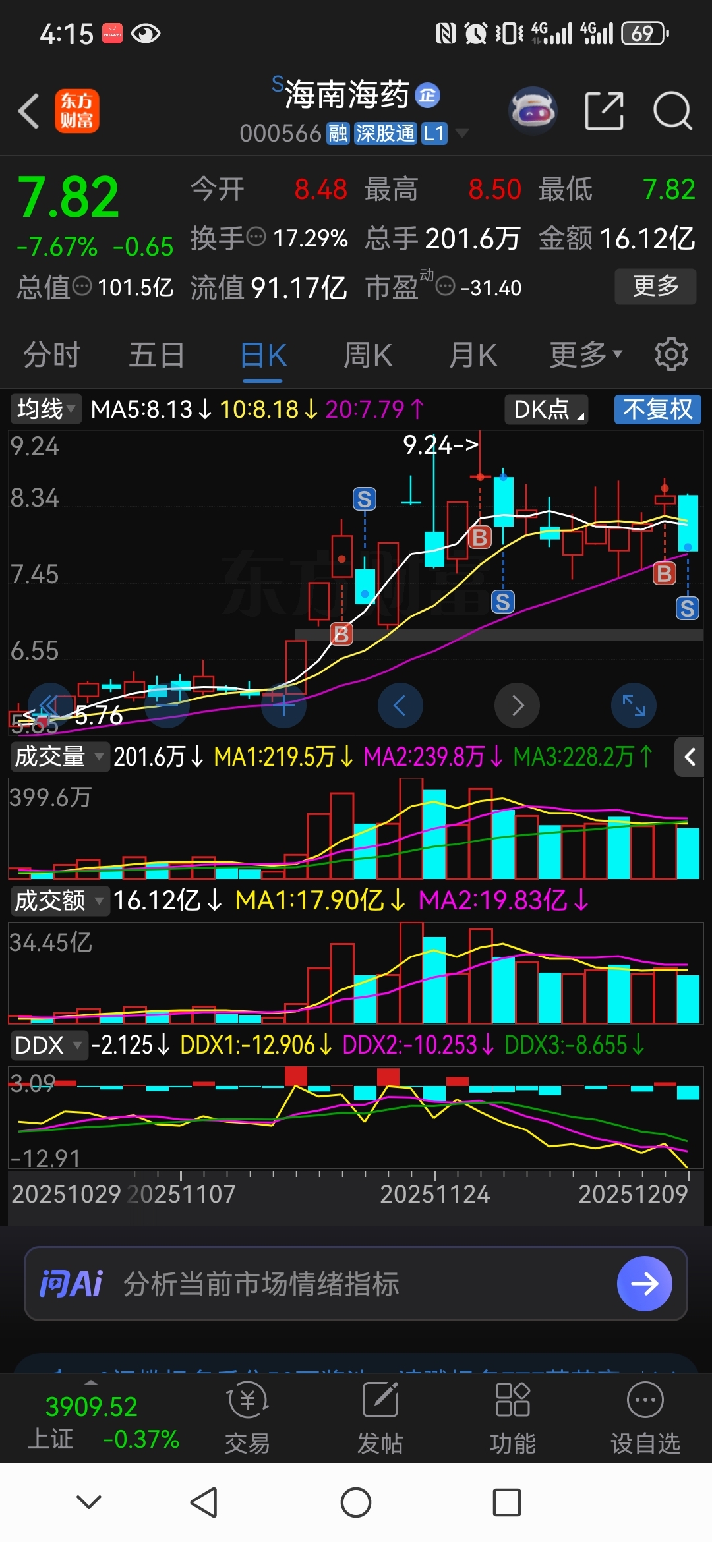Submit AI question with blue arrow
This screenshot has height=1542, width=712.
coord(645,1284)
